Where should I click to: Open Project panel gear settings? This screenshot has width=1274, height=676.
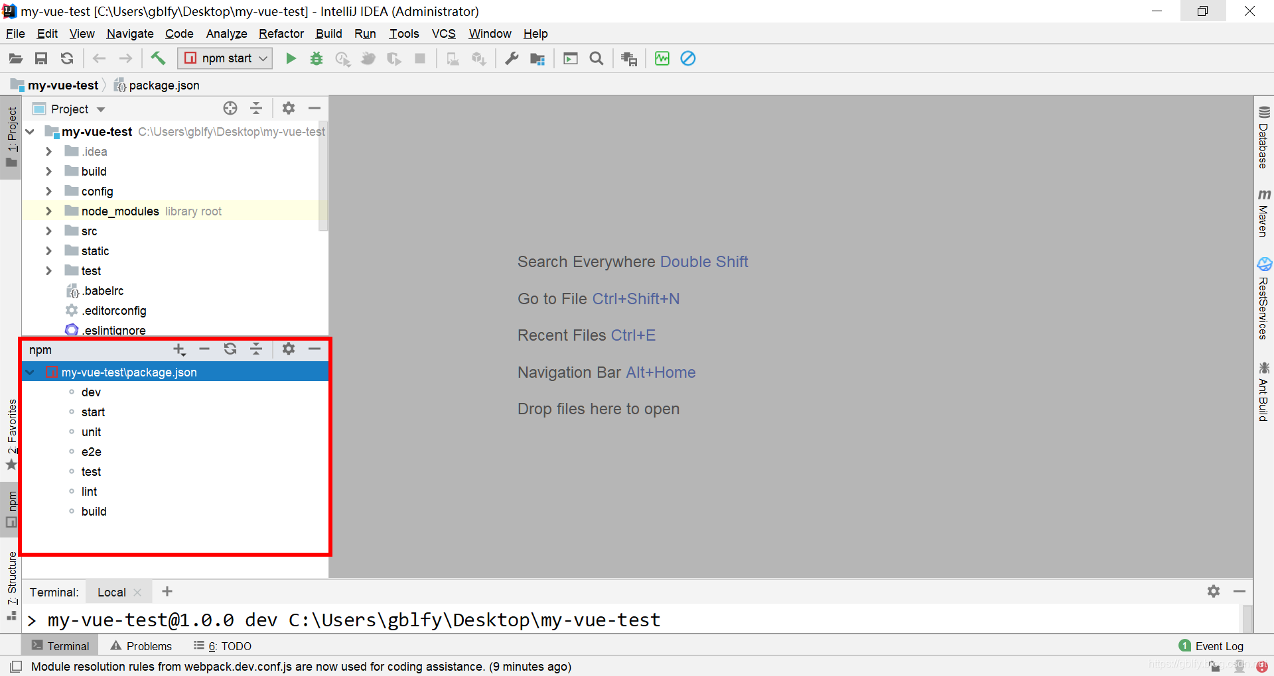(x=289, y=108)
